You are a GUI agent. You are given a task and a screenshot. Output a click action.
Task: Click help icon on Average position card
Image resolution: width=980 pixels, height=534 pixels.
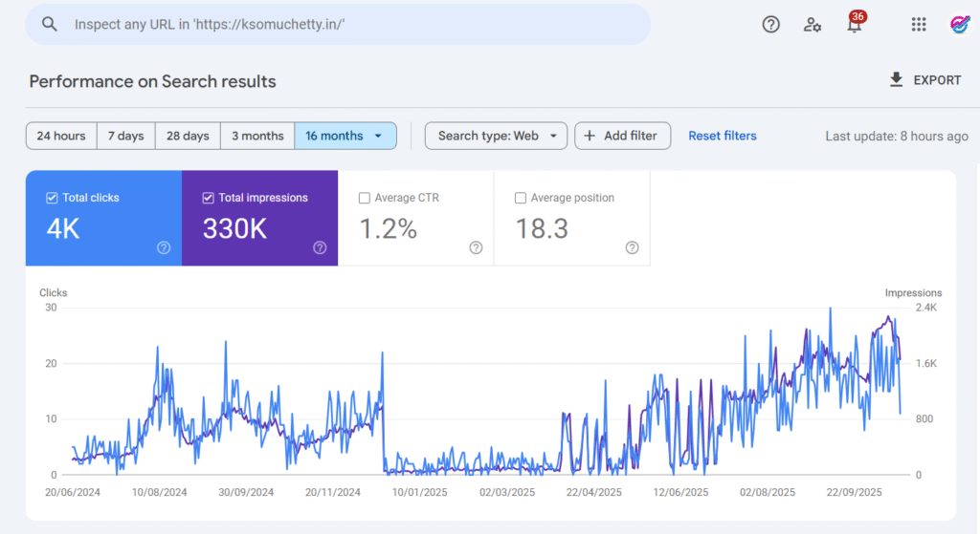tap(632, 247)
